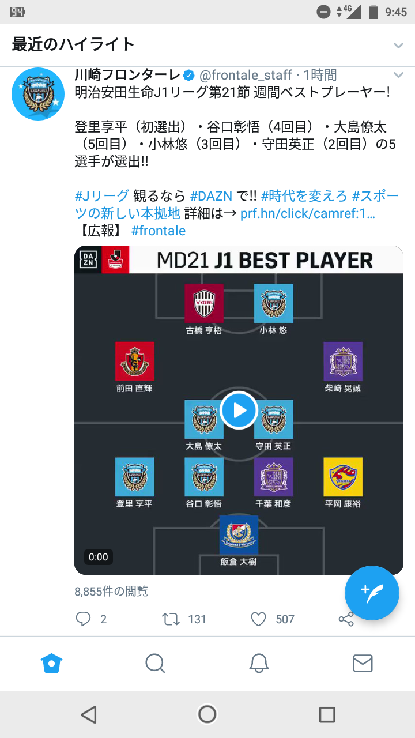Open recent apps square button
This screenshot has height=738, width=415.
tap(327, 714)
